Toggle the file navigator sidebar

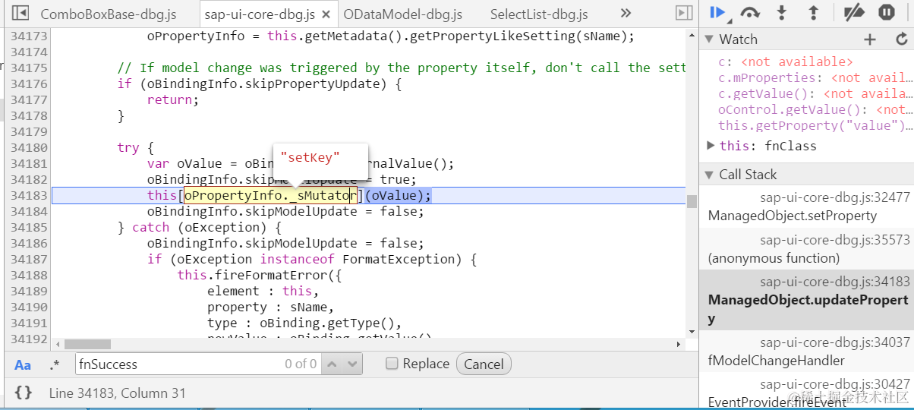pos(21,13)
